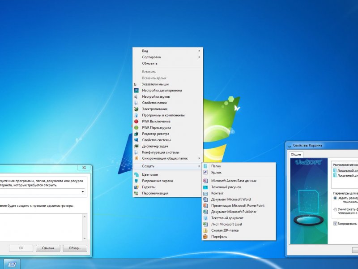Click the Редактор реестра registry icon
This screenshot has width=358, height=269.
click(x=136, y=134)
